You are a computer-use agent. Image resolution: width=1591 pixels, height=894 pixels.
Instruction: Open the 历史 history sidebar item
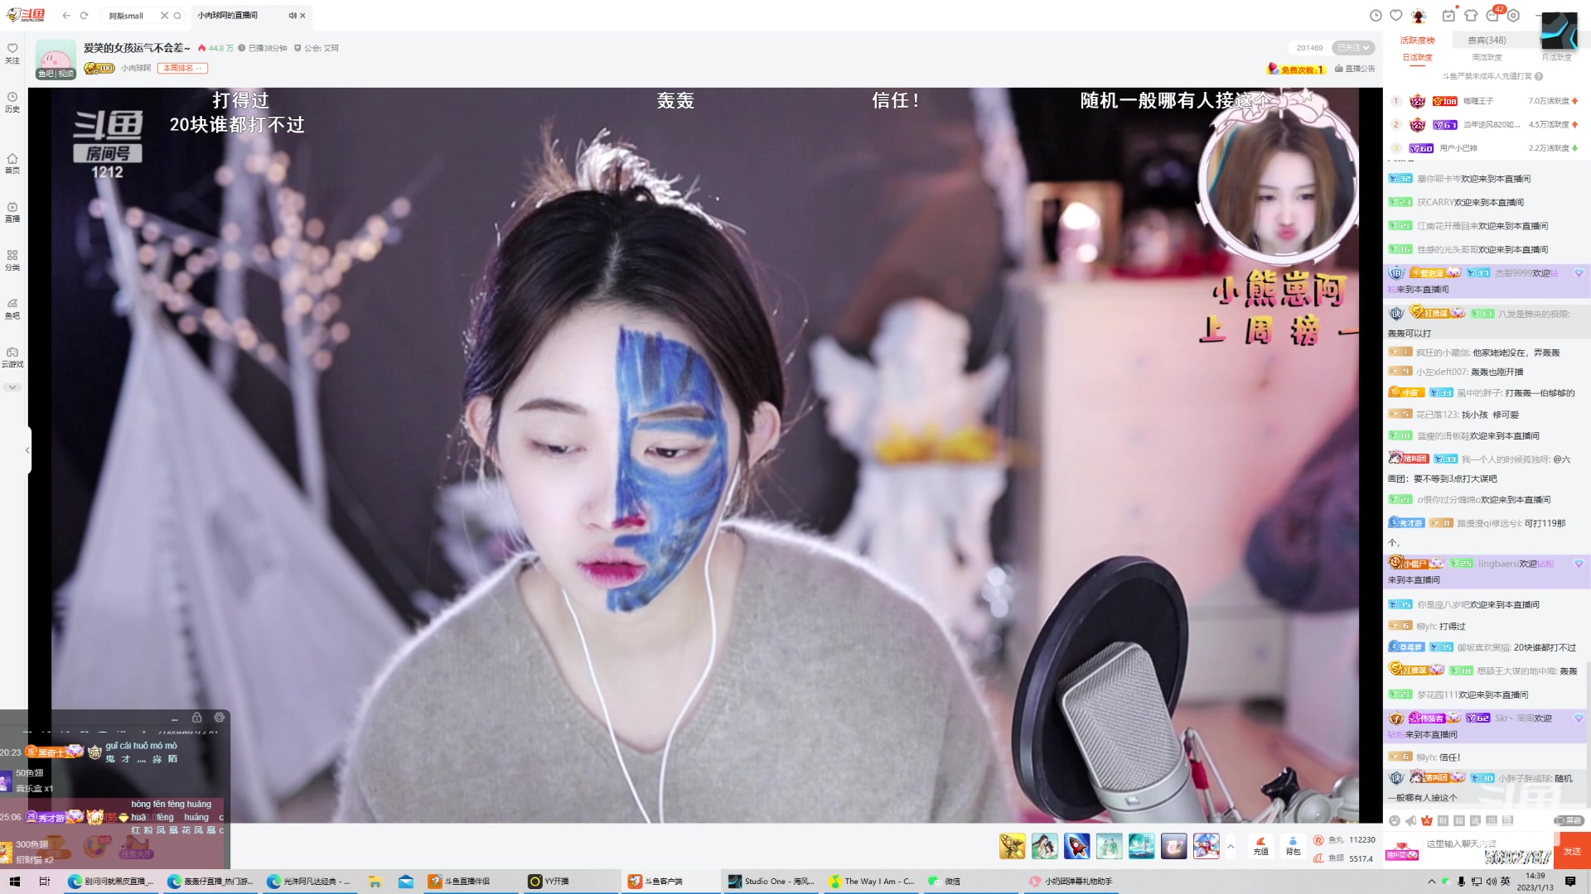click(12, 102)
